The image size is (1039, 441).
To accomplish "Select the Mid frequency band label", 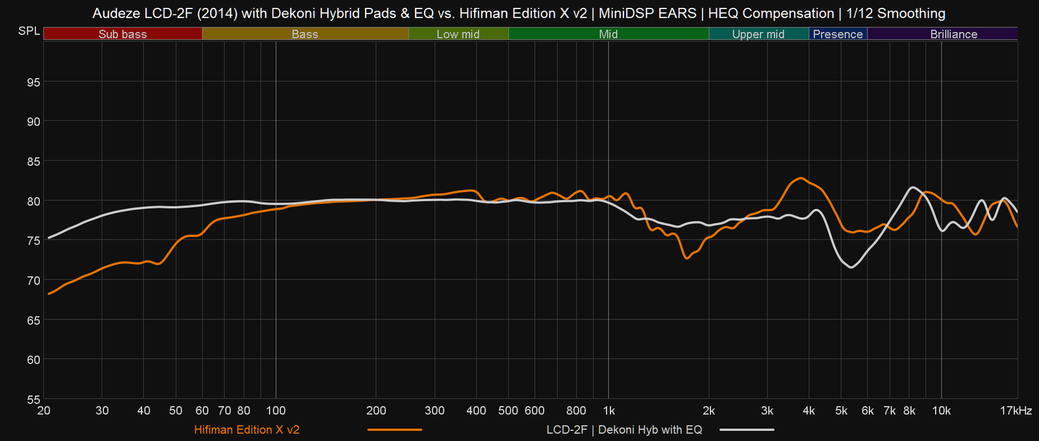I will (x=608, y=34).
